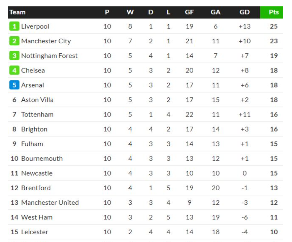Open the Aston Villa team link
This screenshot has width=292, height=242.
pyautogui.click(x=37, y=100)
